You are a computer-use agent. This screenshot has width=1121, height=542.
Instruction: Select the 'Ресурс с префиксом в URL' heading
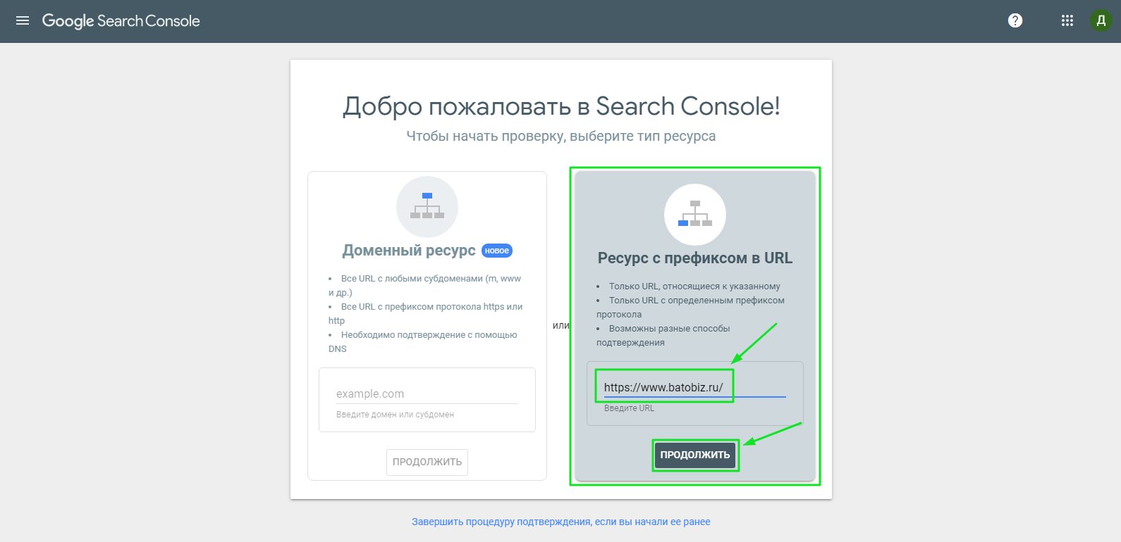pos(694,258)
